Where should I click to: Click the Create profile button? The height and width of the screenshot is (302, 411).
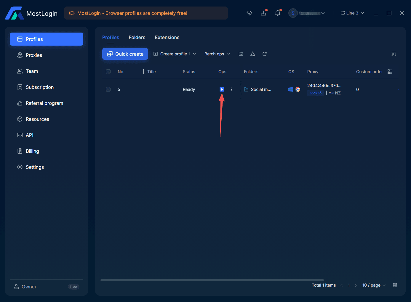point(170,54)
